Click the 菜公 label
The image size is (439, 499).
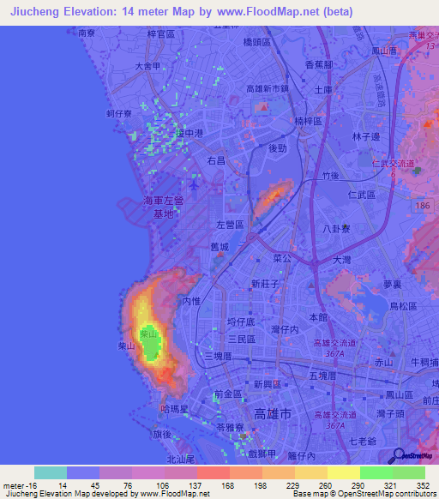(282, 258)
